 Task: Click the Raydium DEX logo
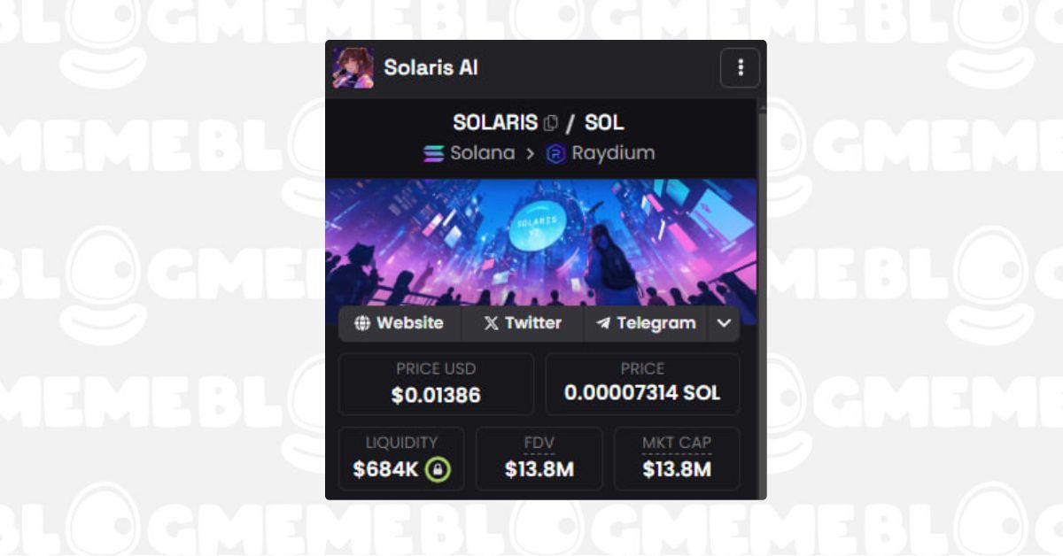556,153
